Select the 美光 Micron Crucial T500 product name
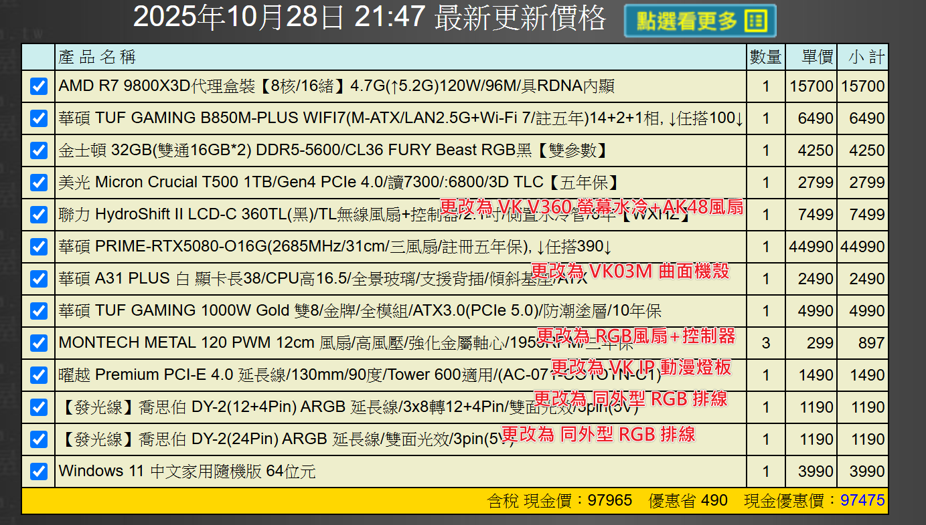This screenshot has width=926, height=525. coord(339,183)
